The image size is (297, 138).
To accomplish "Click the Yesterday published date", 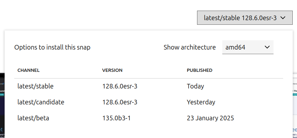I will 201,102.
